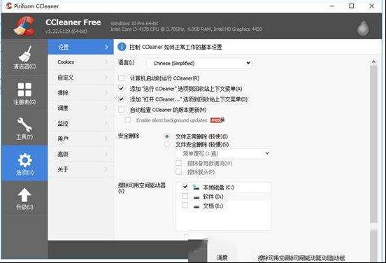Expand the 关于 chevron arrow
The height and width of the screenshot is (263, 386).
tap(106, 169)
